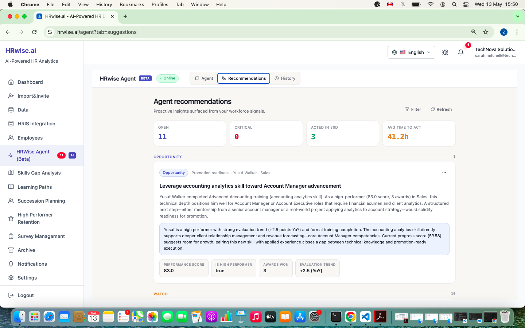Click the bug report icon in header
Image resolution: width=525 pixels, height=328 pixels.
coord(445,52)
